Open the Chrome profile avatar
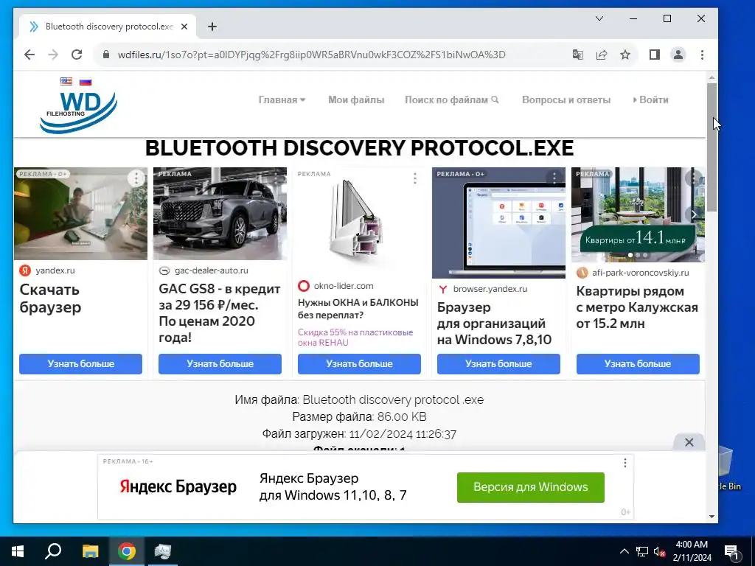 [x=678, y=55]
